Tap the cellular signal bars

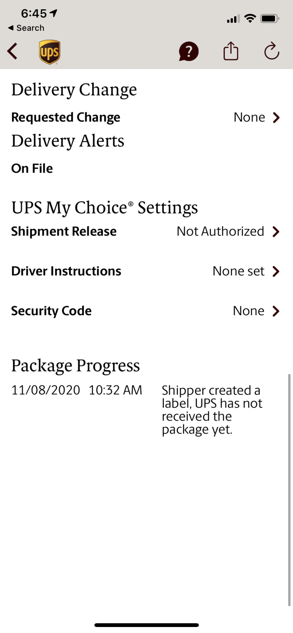tap(233, 19)
